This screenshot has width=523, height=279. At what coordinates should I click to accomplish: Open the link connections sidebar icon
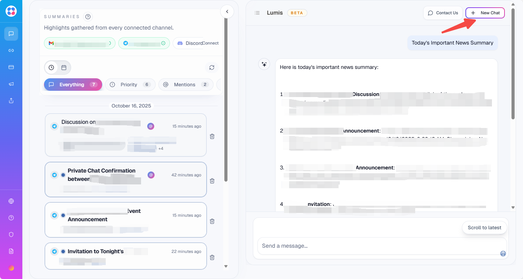point(11,50)
